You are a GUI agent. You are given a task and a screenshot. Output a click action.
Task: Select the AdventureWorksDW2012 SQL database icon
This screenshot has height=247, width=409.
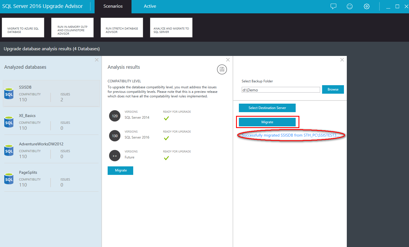pos(9,150)
